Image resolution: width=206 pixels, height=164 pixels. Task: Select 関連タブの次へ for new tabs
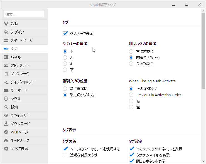(x=131, y=58)
